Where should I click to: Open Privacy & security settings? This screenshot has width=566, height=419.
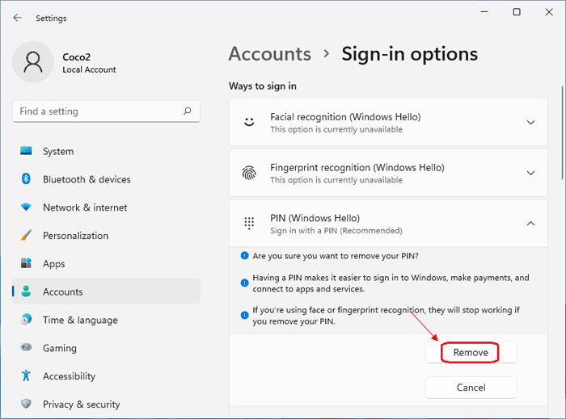(x=106, y=404)
